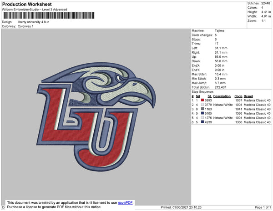
Task: Select the Height value 4.41 in
Action: (x=266, y=12)
